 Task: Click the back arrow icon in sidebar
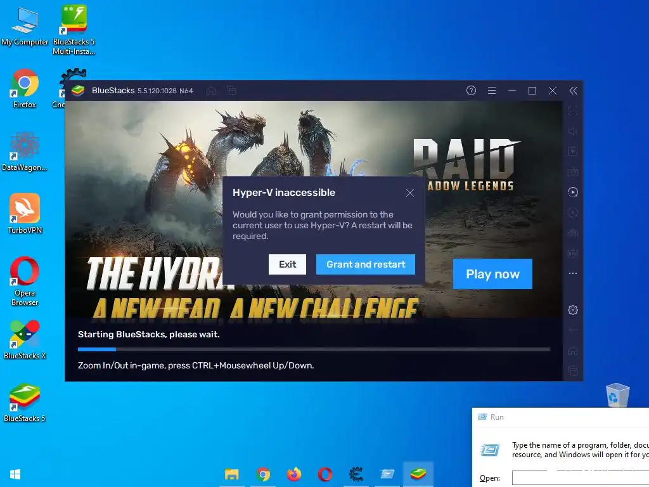pos(573,330)
